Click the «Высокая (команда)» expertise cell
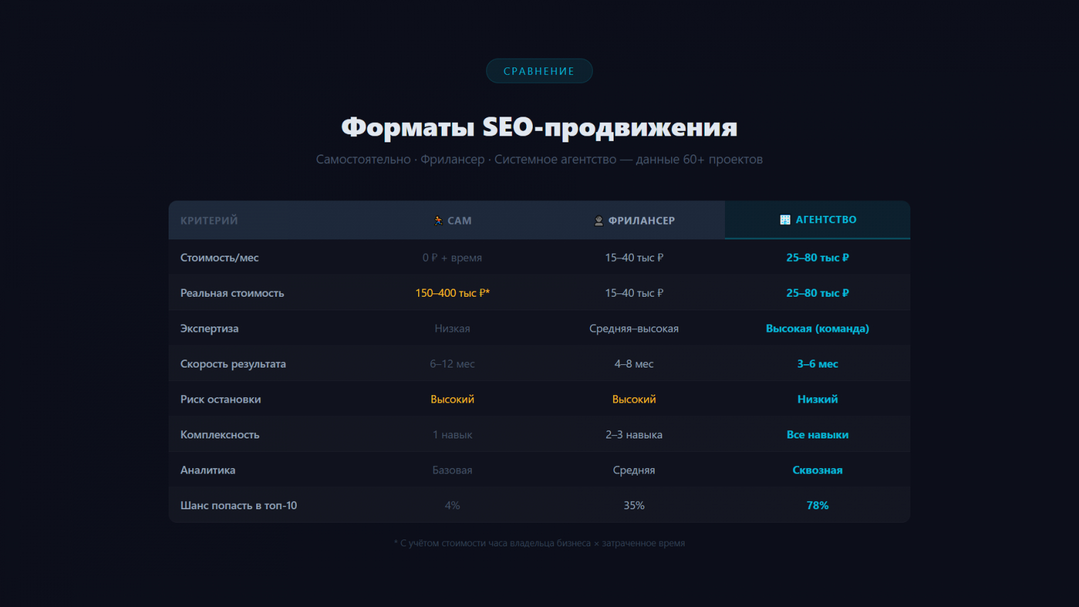 point(817,328)
